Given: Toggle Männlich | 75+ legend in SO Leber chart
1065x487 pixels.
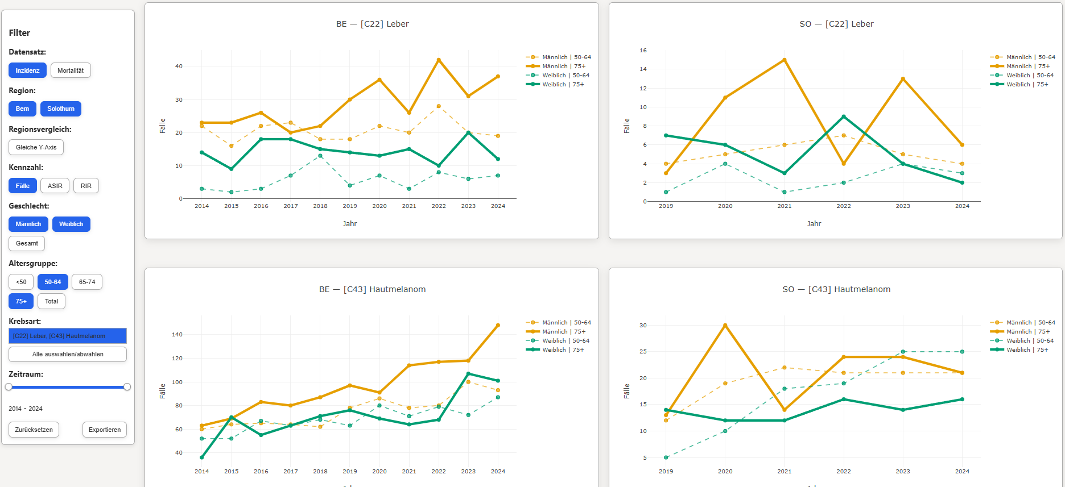Looking at the screenshot, I should (1020, 66).
